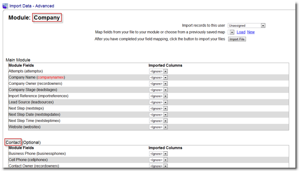This screenshot has width=299, height=171.
Task: Open the Lead Source imported column dropdown
Action: pos(158,102)
